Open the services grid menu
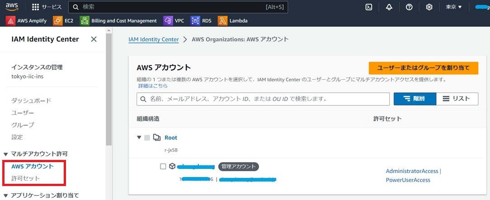This screenshot has height=200, width=490. [36, 7]
